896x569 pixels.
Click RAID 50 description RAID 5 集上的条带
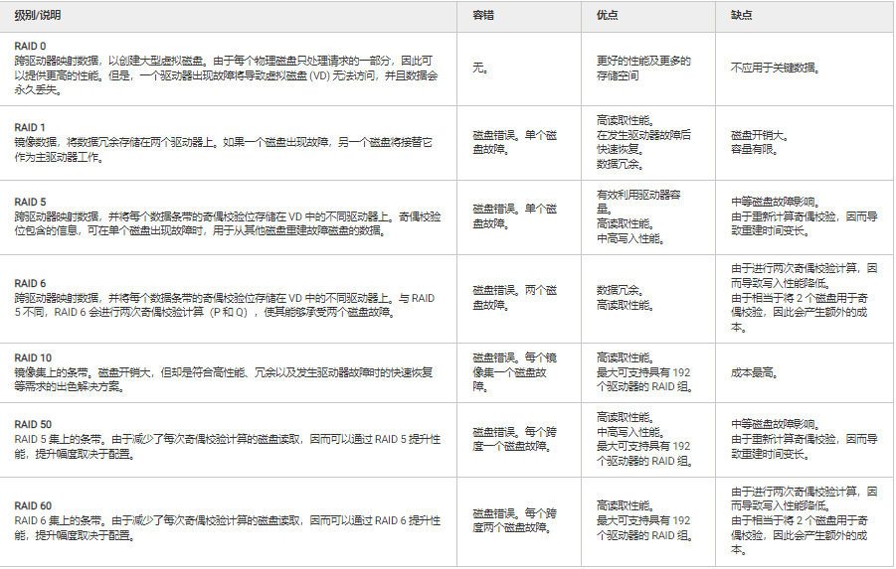[228, 447]
